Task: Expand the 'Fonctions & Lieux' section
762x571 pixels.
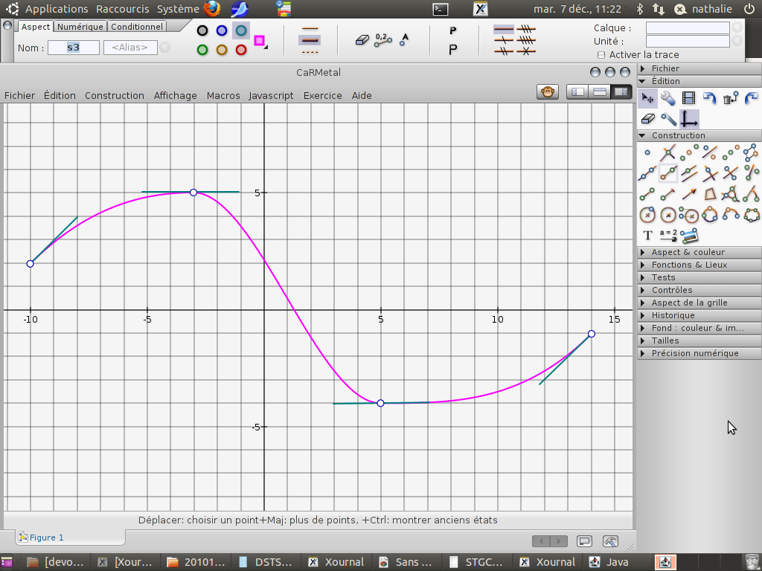Action: tap(689, 265)
